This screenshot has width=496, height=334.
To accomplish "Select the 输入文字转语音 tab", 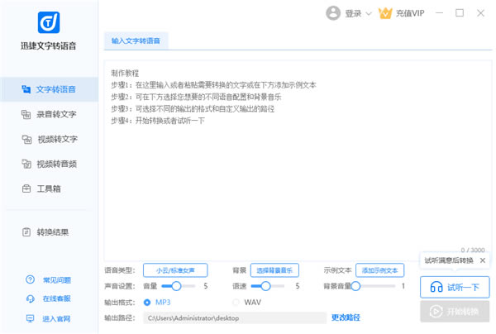I will [136, 41].
